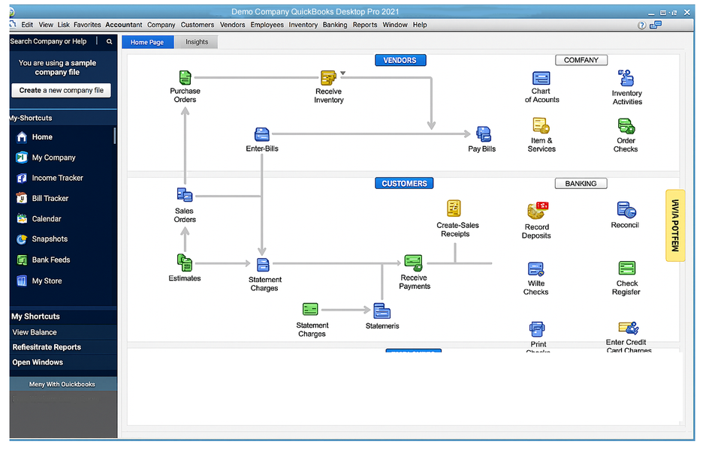Screen dimensions: 721x450
Task: Click the Create a new company file button
Action: [61, 90]
